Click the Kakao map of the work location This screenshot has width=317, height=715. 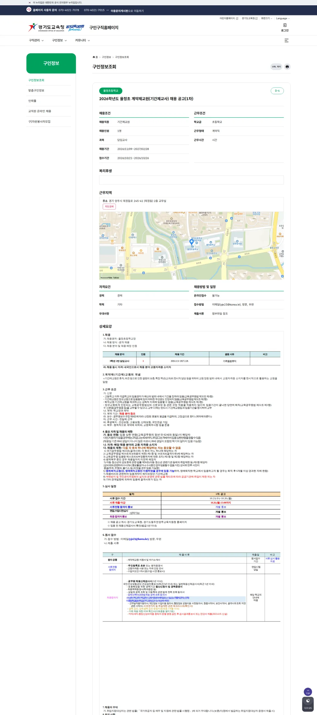click(x=191, y=245)
